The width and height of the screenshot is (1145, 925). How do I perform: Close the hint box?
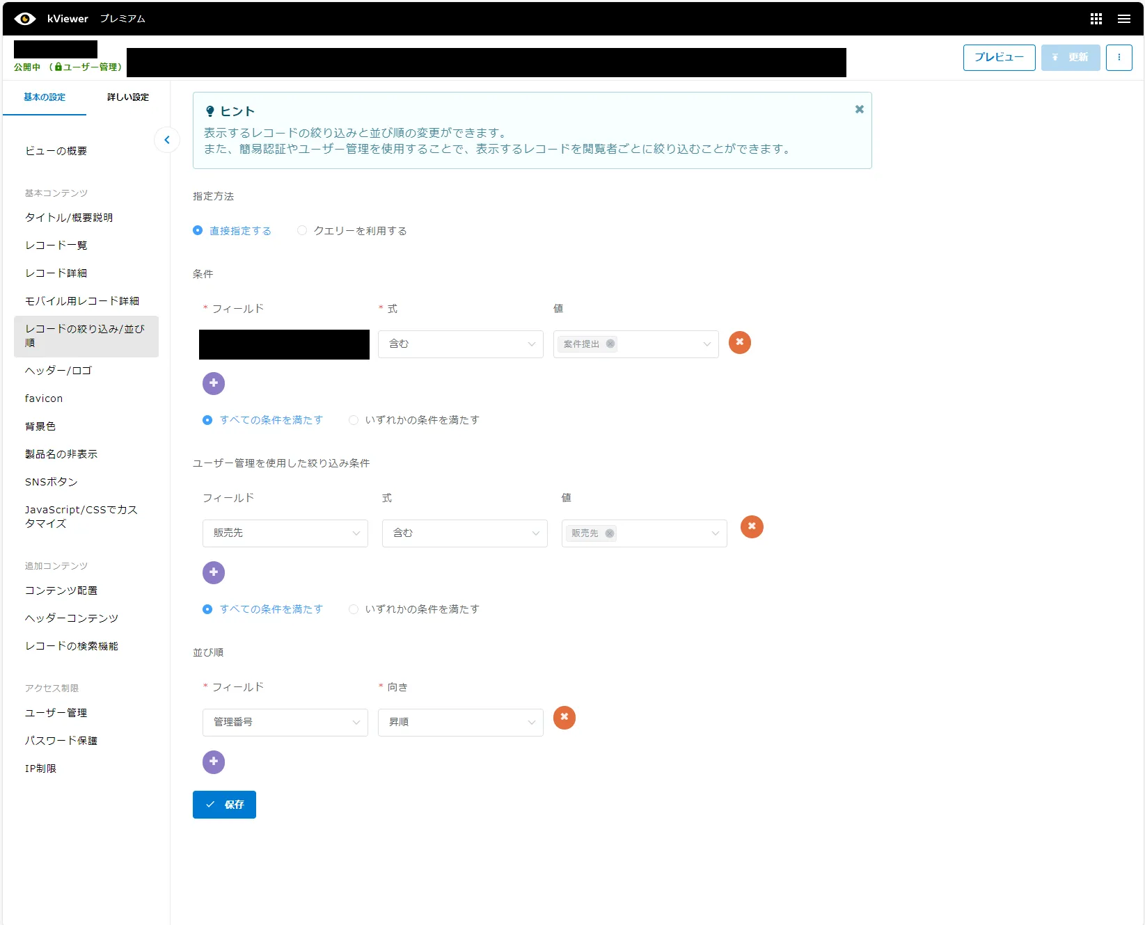(x=859, y=109)
